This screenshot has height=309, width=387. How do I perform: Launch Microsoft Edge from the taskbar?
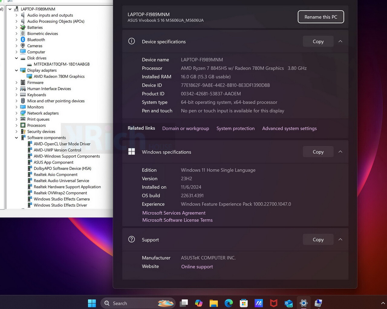coord(229,303)
